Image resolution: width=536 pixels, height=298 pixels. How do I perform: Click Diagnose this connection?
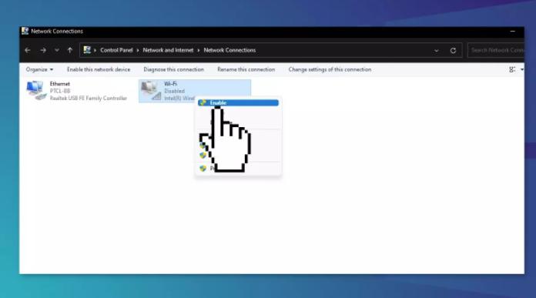tap(173, 69)
